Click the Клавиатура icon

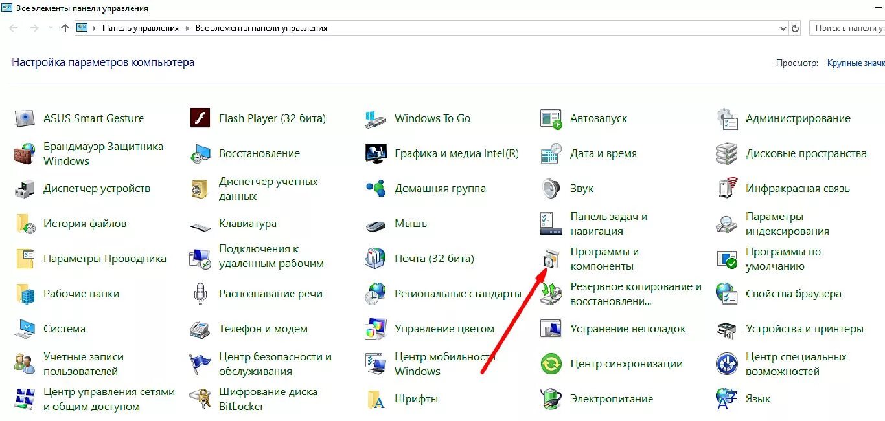200,226
